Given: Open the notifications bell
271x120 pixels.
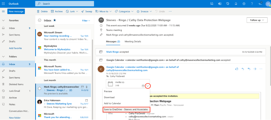Looking at the screenshot, I should tap(236, 4).
